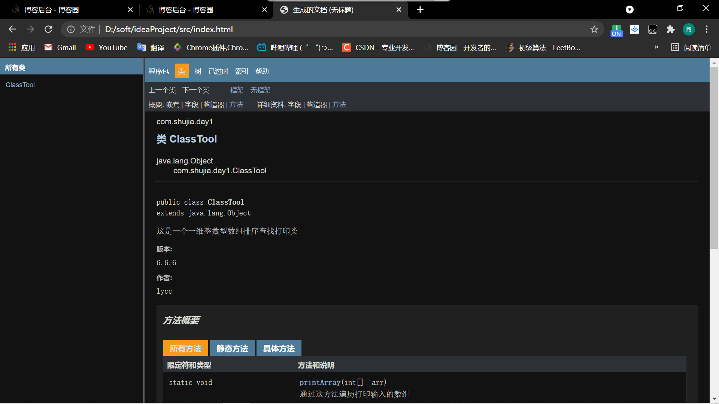This screenshot has height=404, width=719.
Task: Click the browser reload icon
Action: pyautogui.click(x=48, y=29)
